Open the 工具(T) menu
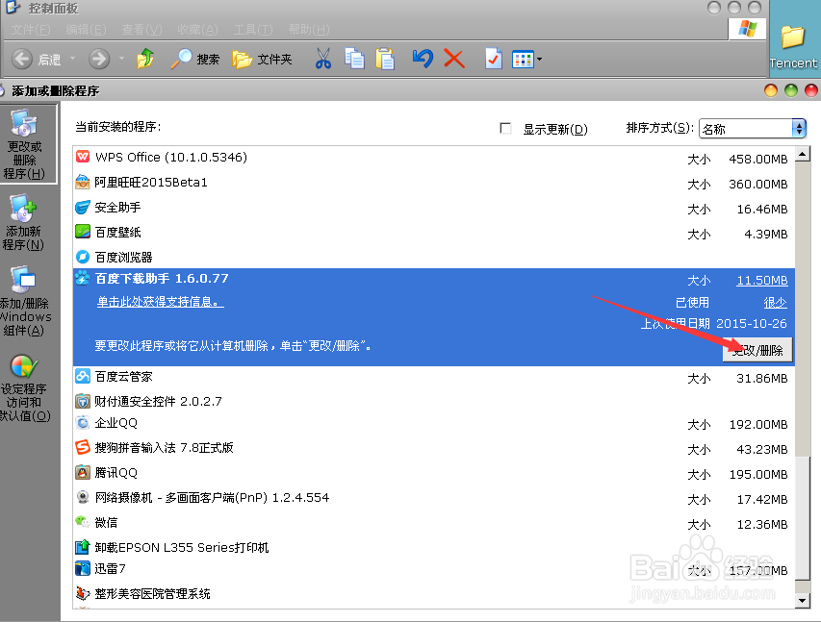This screenshot has height=622, width=821. pos(253,30)
